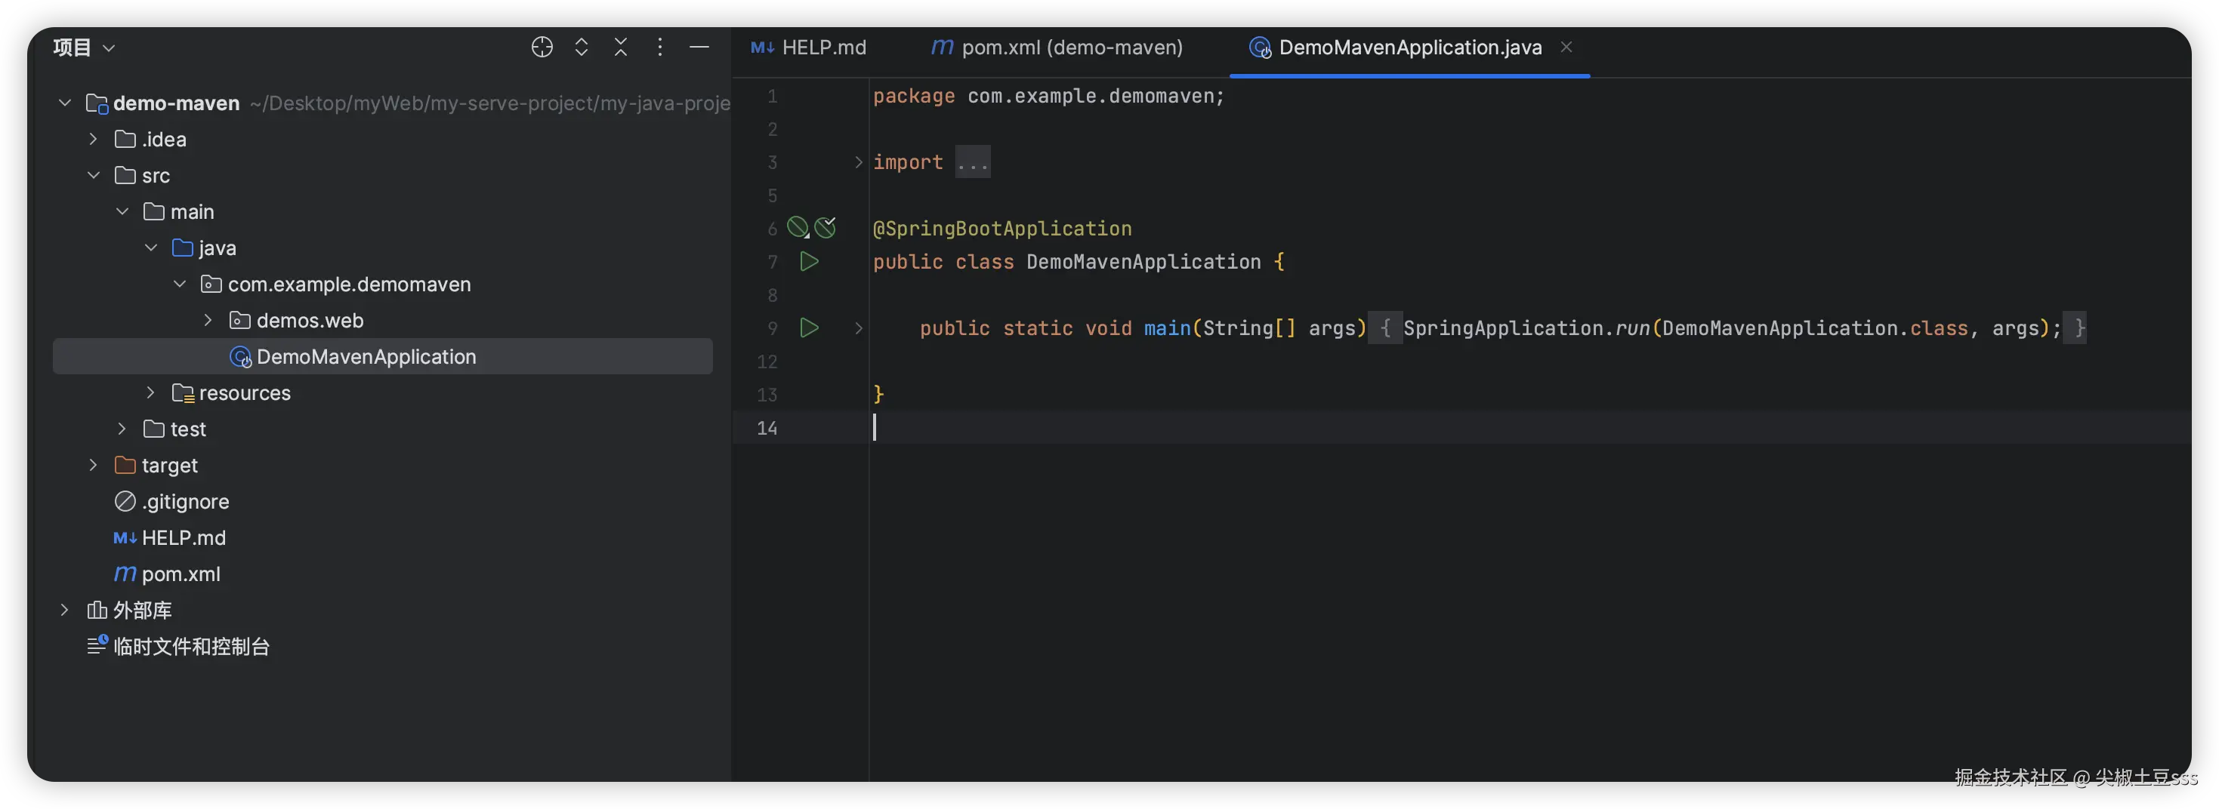Click the locate opened file crosshair icon

(x=542, y=48)
